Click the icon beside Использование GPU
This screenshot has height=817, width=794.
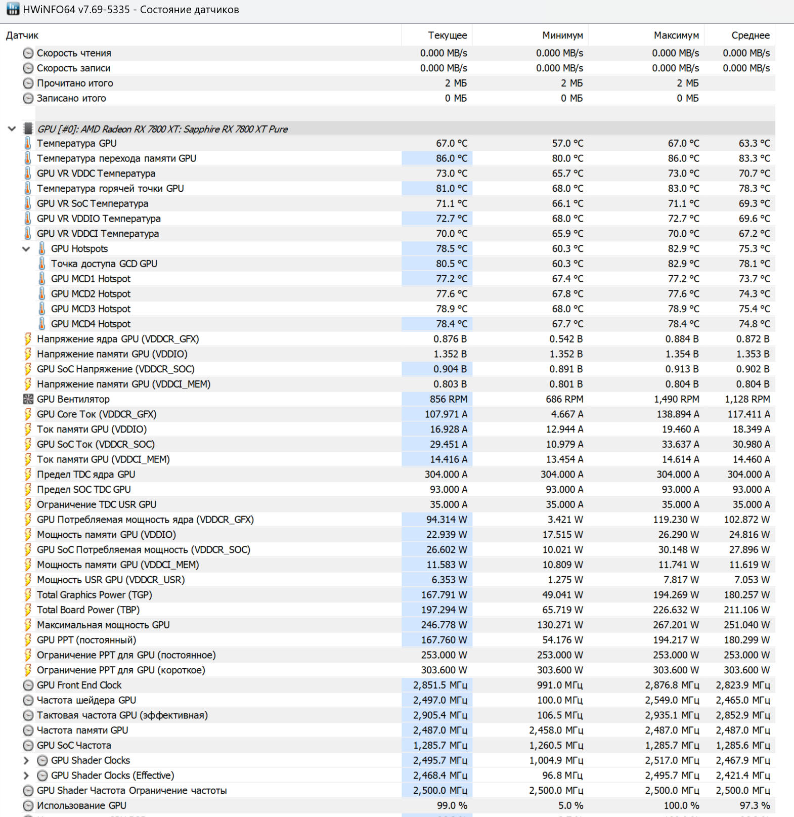[x=28, y=806]
